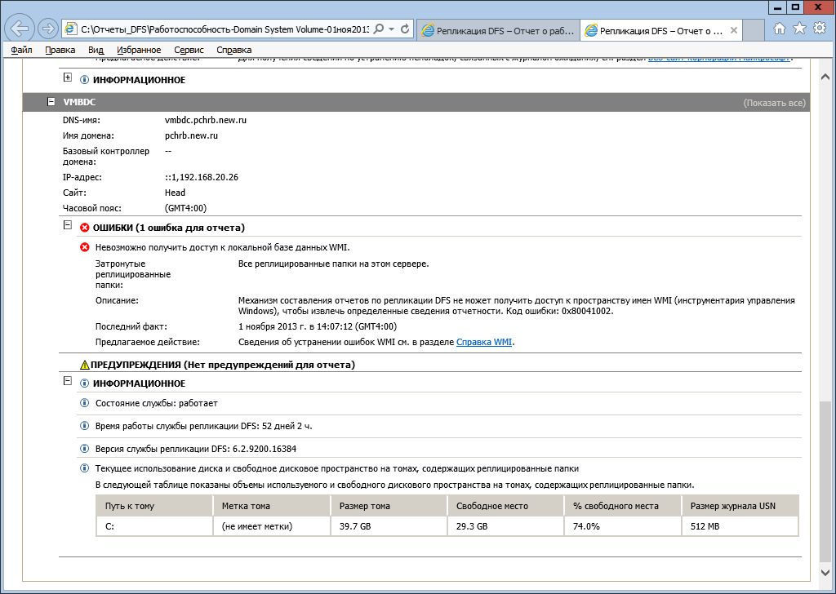
Task: Open address bar autocomplete dropdown arrow
Action: (392, 29)
